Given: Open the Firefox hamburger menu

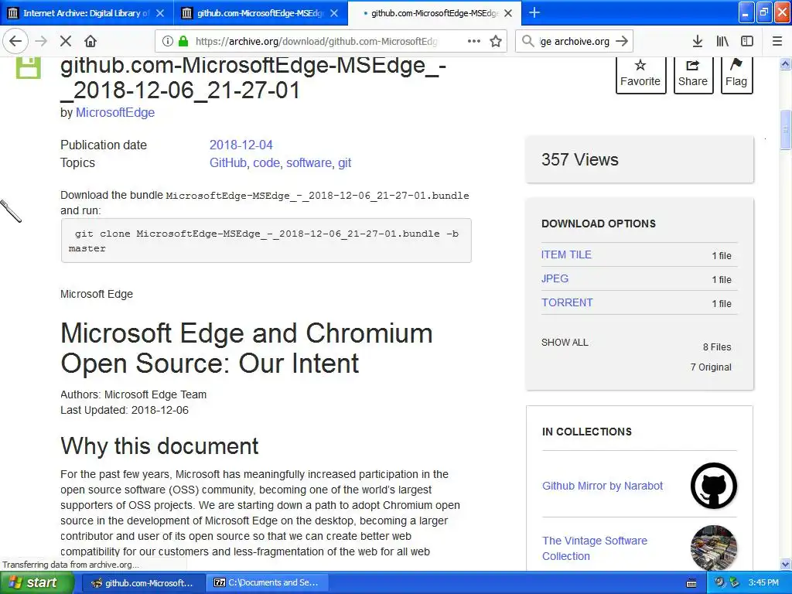Looking at the screenshot, I should (777, 41).
